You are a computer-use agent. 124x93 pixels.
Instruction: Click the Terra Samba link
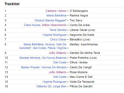tap(58, 30)
